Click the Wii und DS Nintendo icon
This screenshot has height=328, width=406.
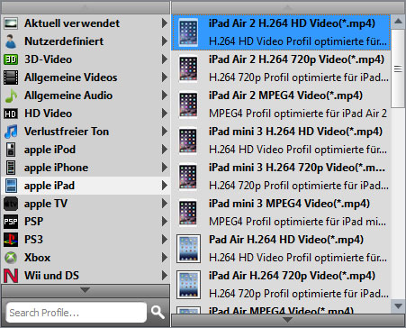pyautogui.click(x=11, y=276)
